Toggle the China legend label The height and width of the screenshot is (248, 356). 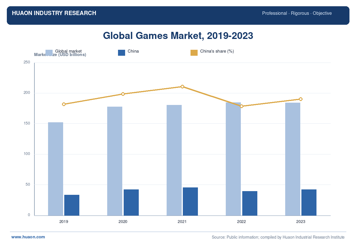(x=133, y=51)
